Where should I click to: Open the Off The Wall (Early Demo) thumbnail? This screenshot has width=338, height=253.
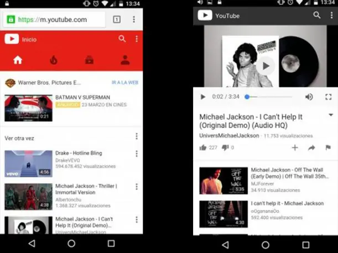(x=223, y=181)
